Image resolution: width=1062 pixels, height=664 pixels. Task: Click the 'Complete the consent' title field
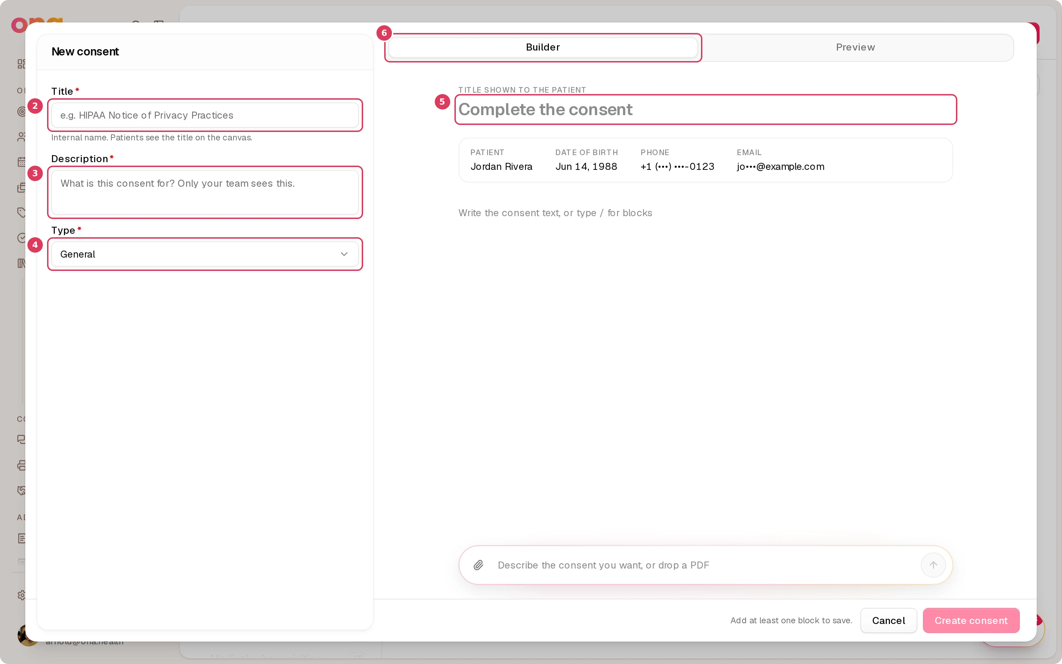coord(706,109)
